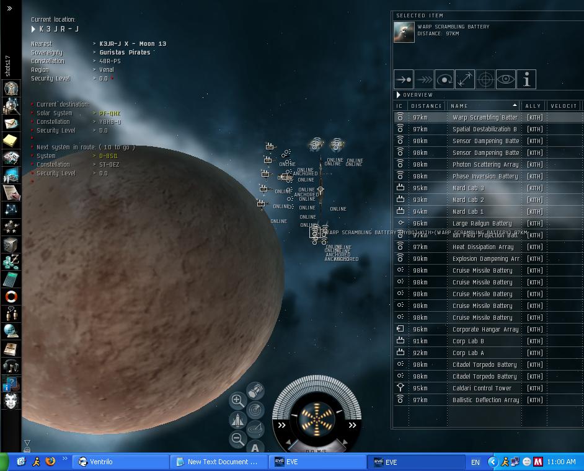
Task: Open the cargo hold canister HUD button
Action: click(255, 391)
